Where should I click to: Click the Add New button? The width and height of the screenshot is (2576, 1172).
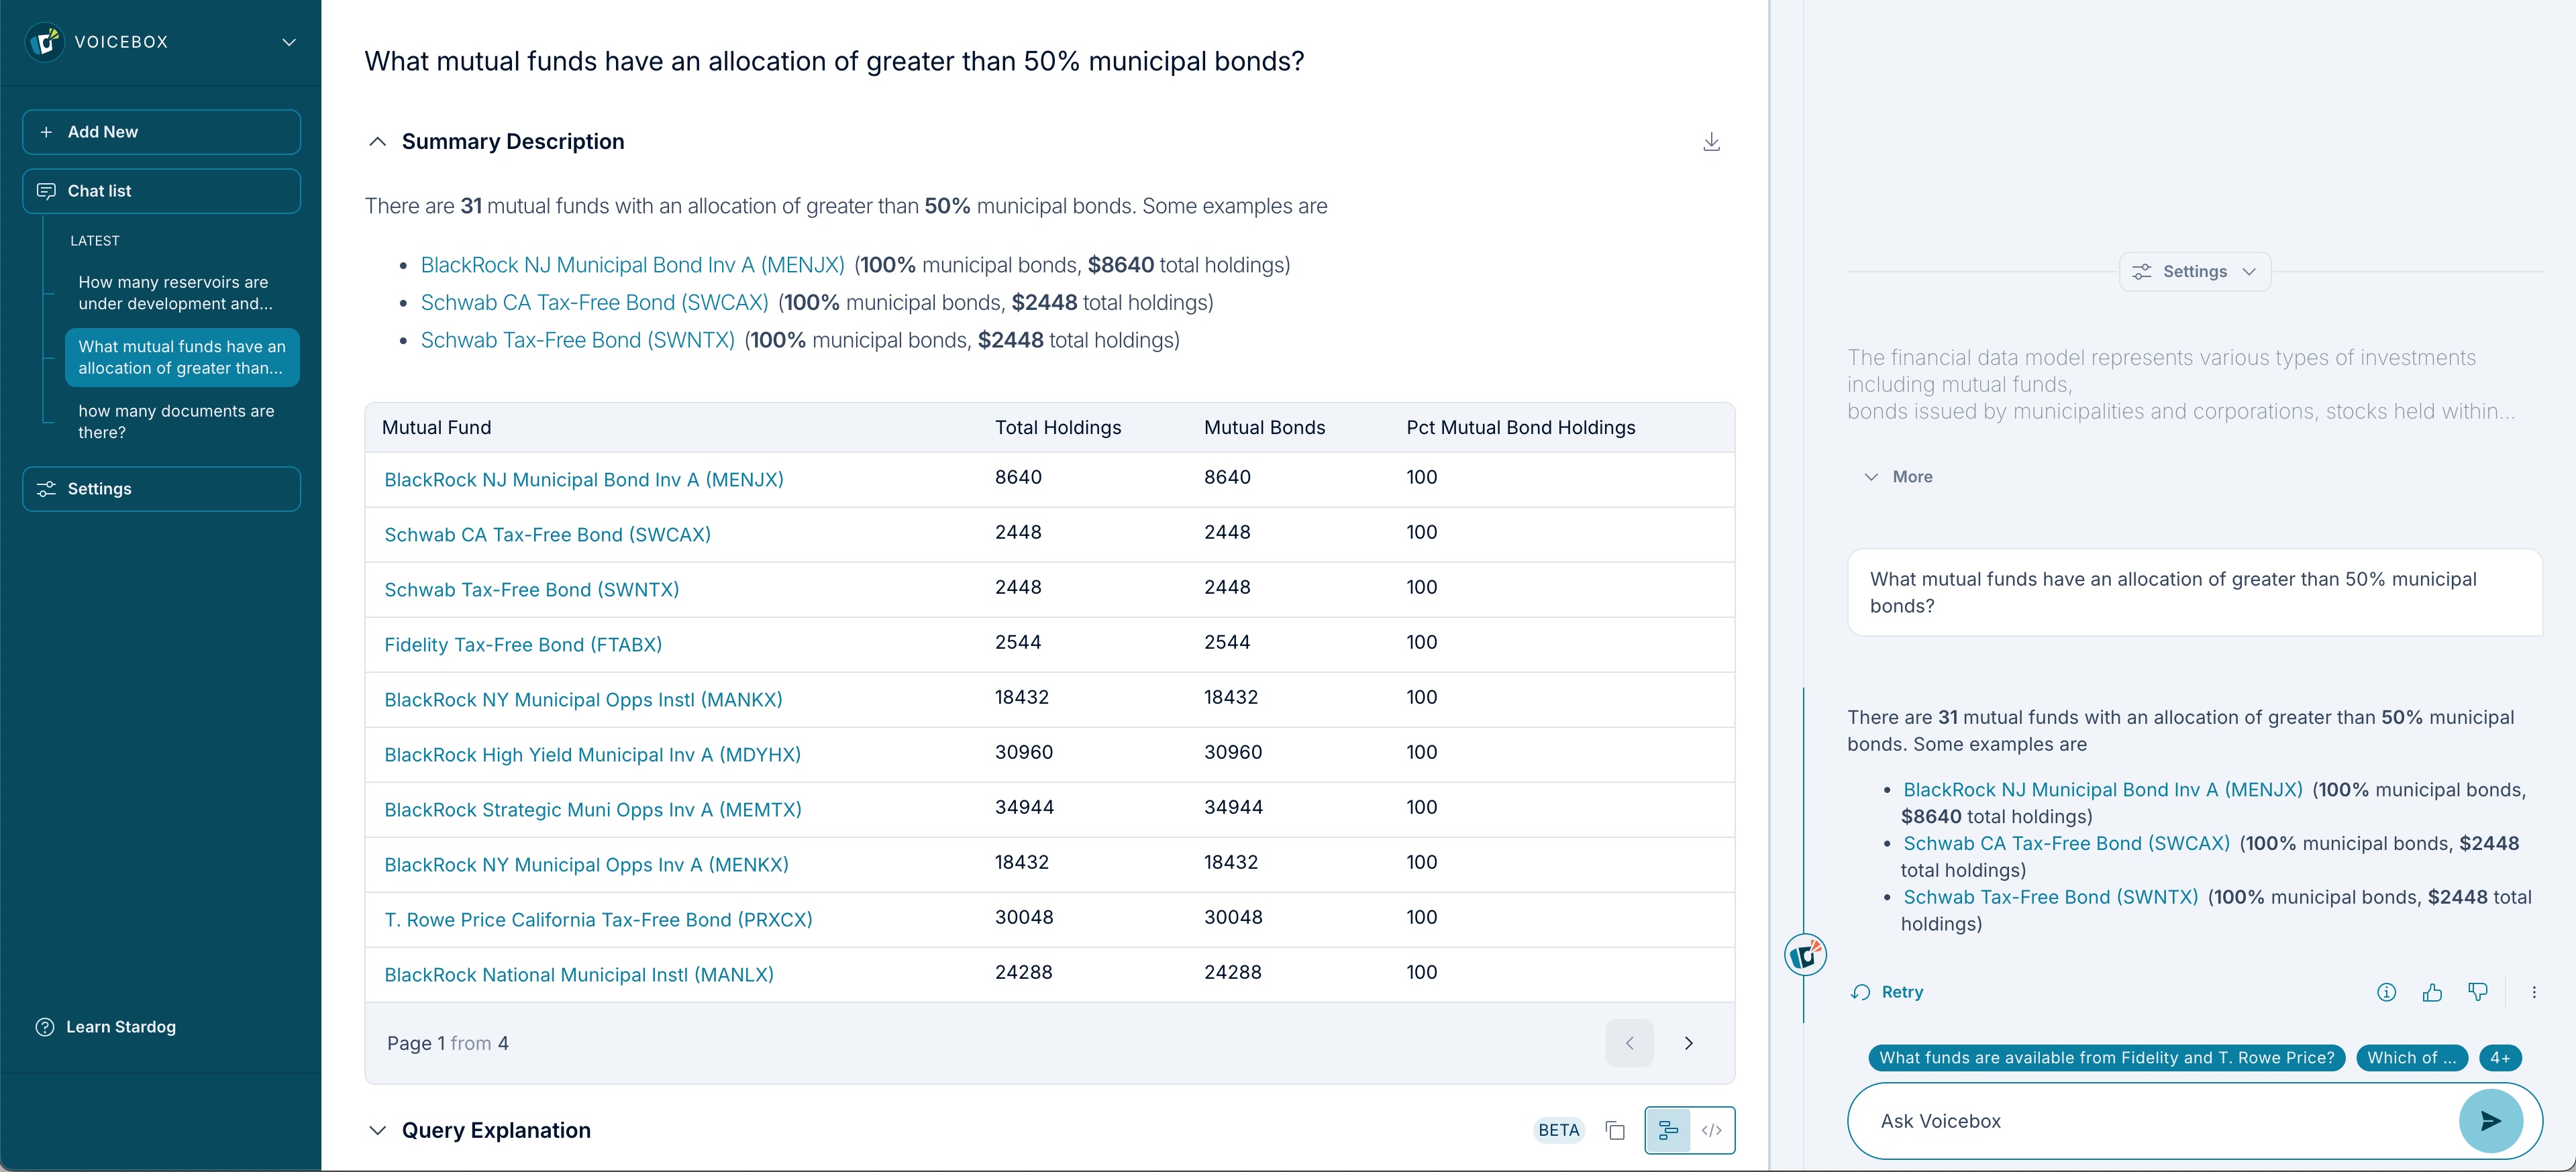click(x=161, y=132)
